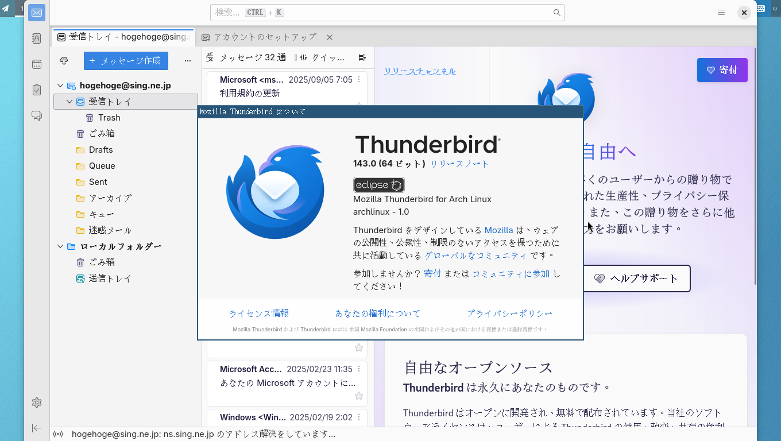Open ライセンス情報 in About dialog

259,314
